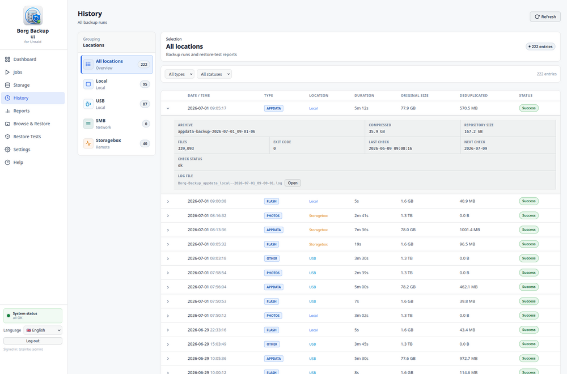The height and width of the screenshot is (374, 567).
Task: Click the OTHER tag in 15:03:49 row
Action: [x=272, y=345]
